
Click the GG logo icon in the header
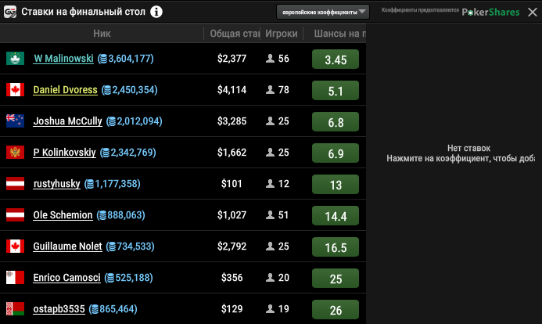(x=9, y=12)
